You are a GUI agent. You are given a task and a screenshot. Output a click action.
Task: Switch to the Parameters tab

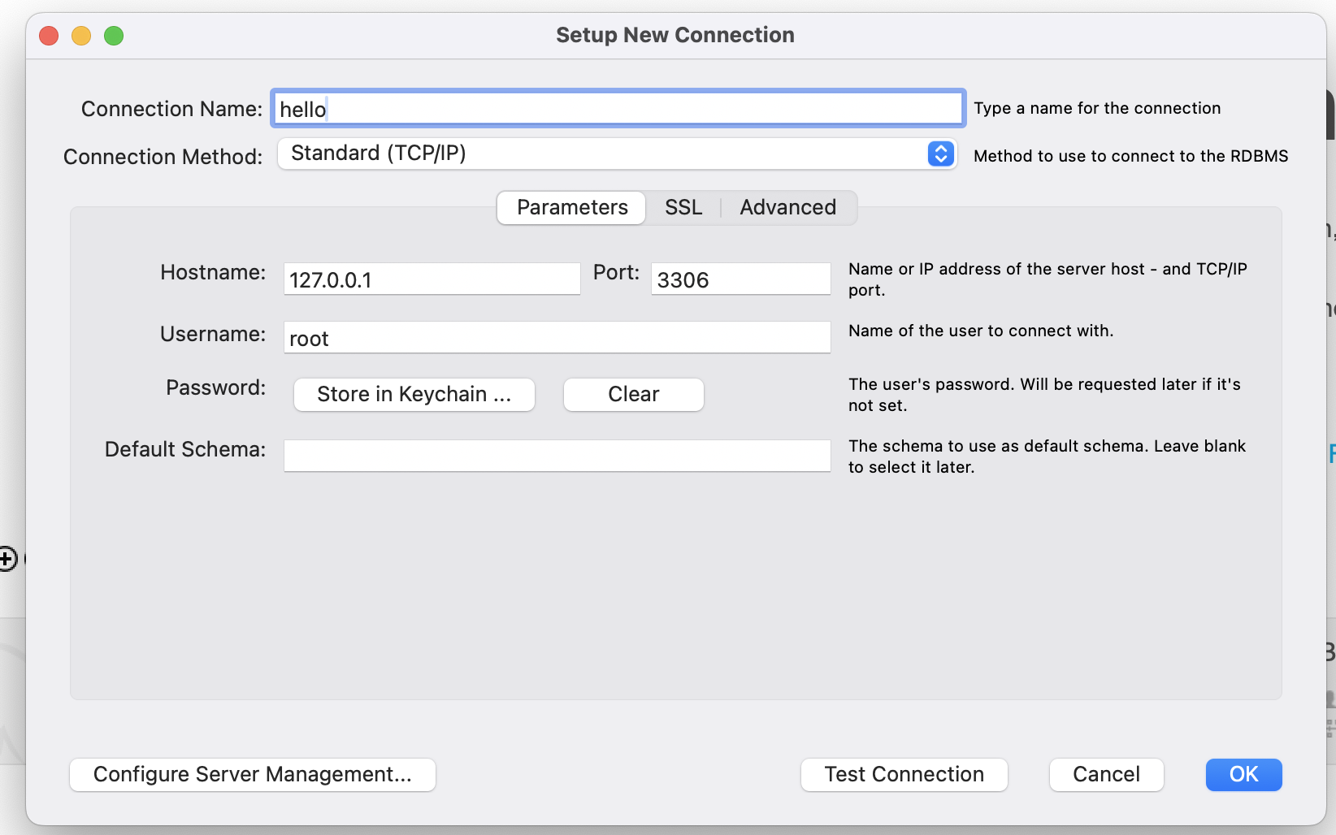click(572, 208)
